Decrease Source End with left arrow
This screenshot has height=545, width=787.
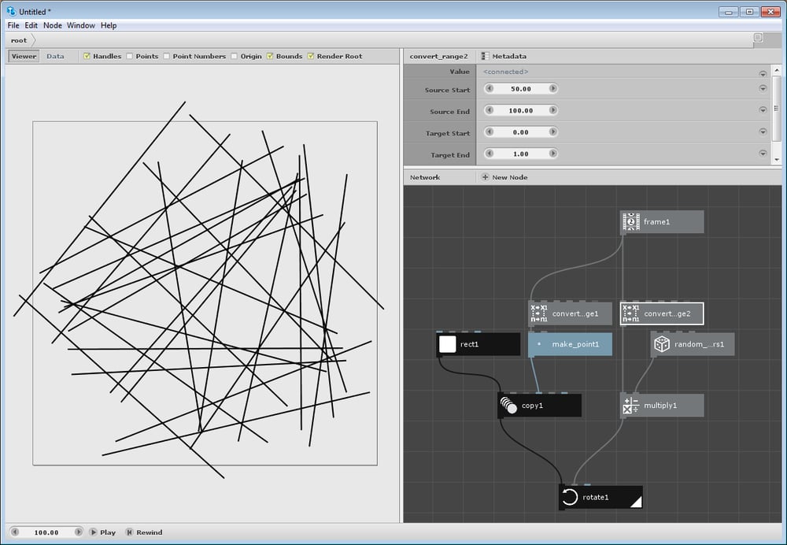[x=490, y=110]
